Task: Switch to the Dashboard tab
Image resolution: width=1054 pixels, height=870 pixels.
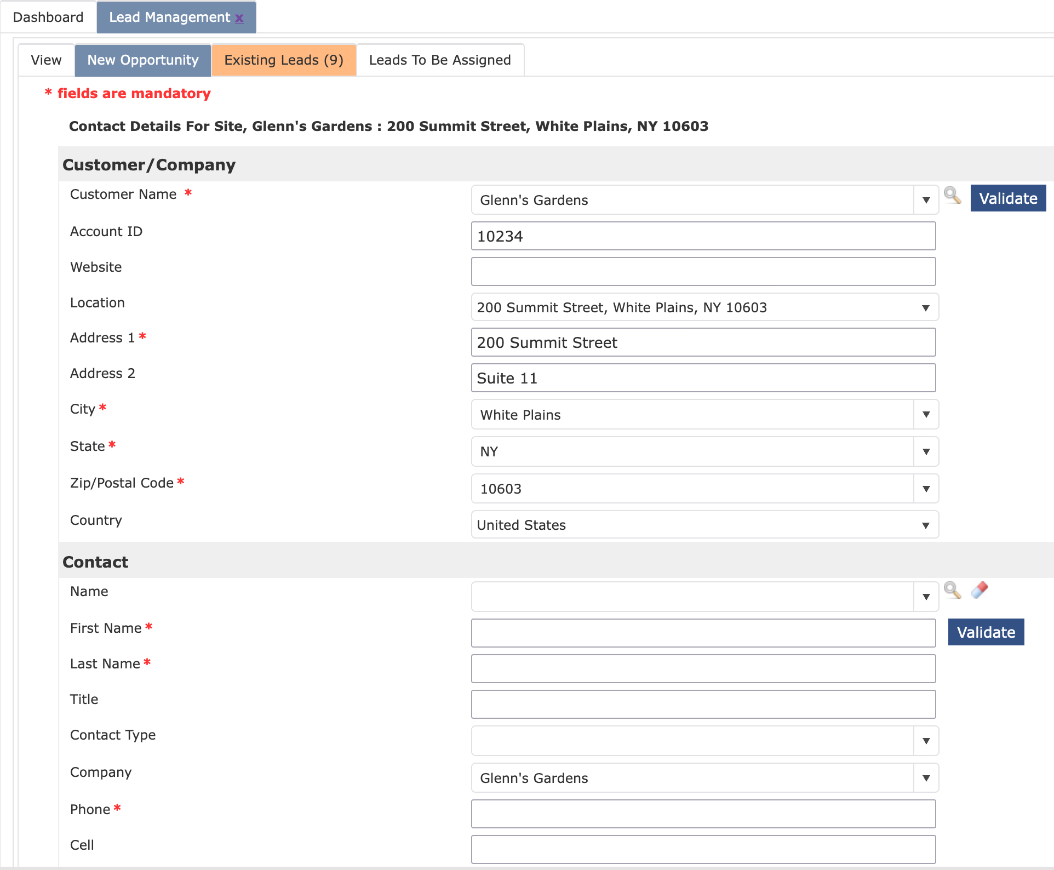Action: tap(48, 18)
